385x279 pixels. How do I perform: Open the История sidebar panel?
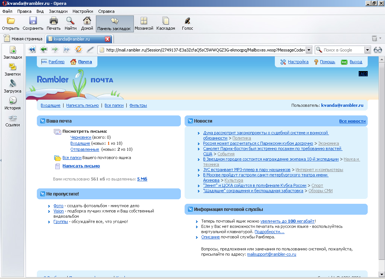[x=13, y=103]
